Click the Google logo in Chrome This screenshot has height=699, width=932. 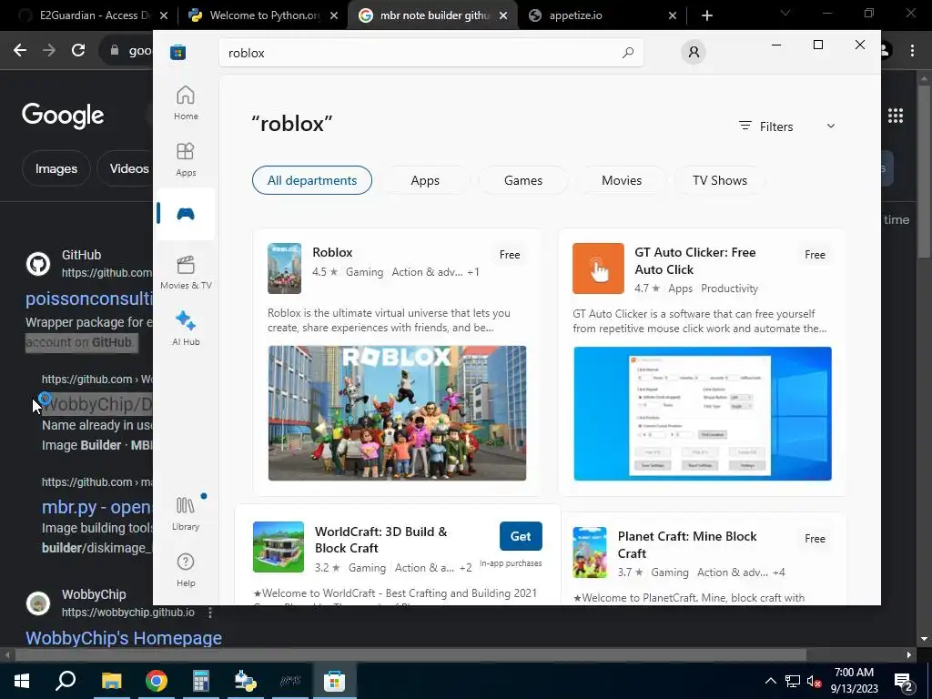pos(63,116)
